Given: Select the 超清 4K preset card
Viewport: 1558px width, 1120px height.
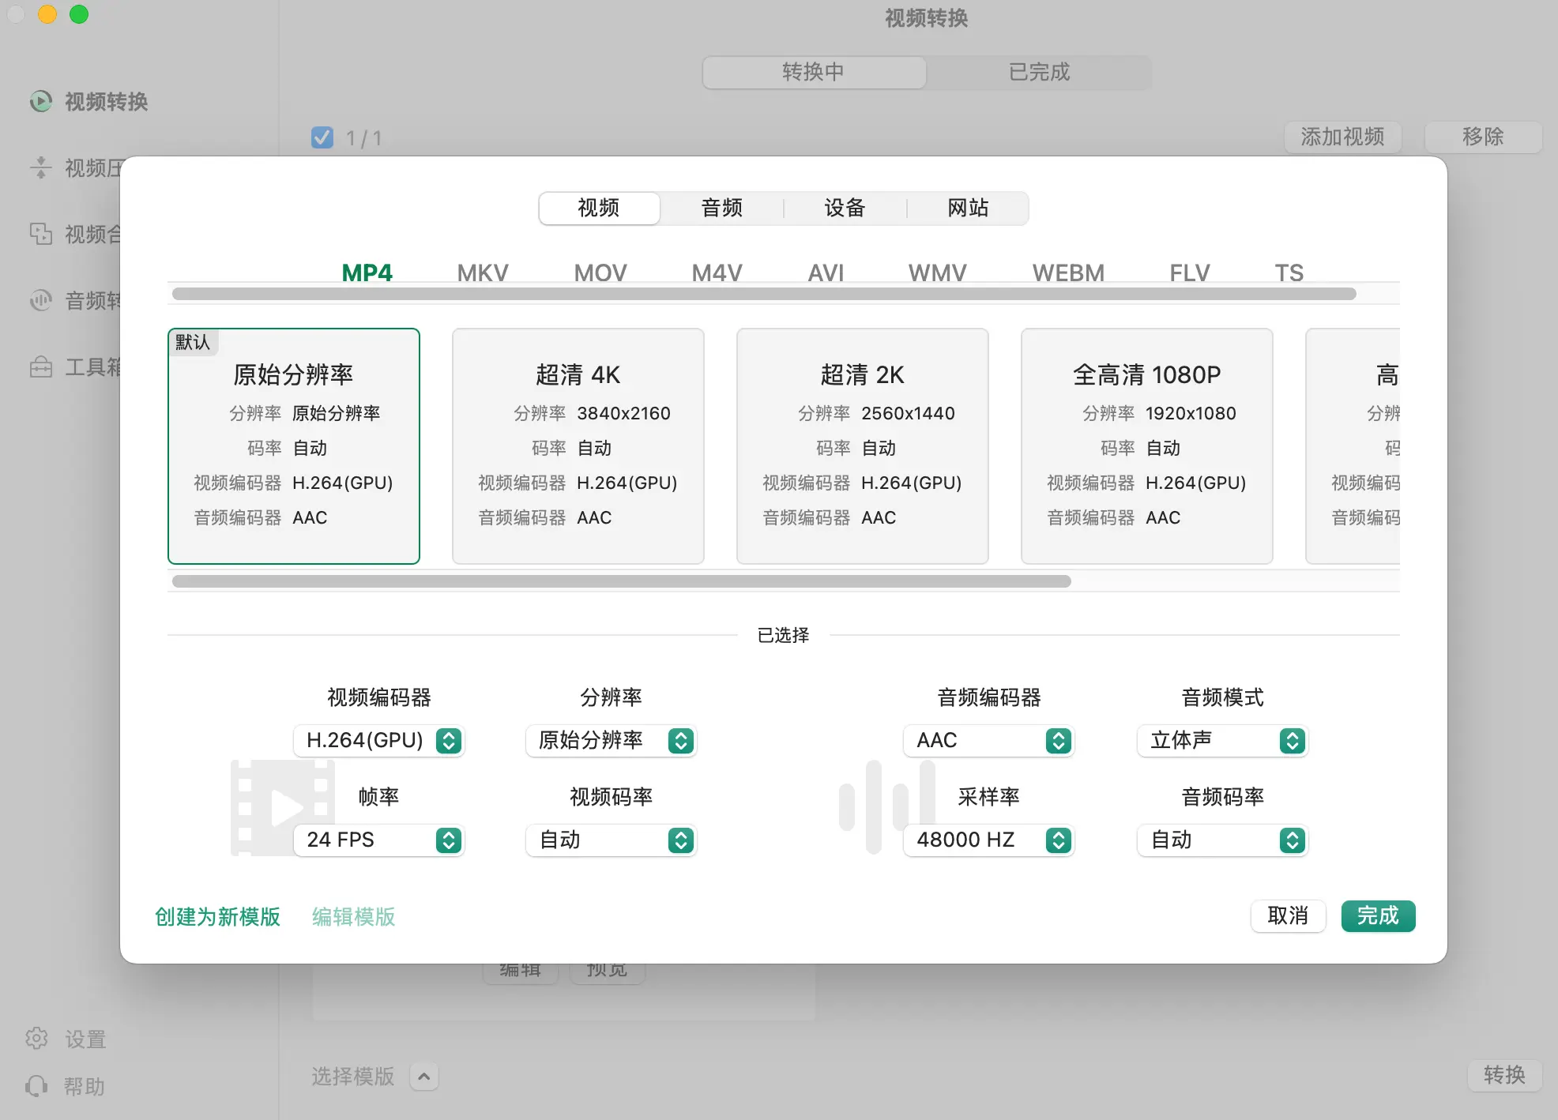Looking at the screenshot, I should point(578,445).
